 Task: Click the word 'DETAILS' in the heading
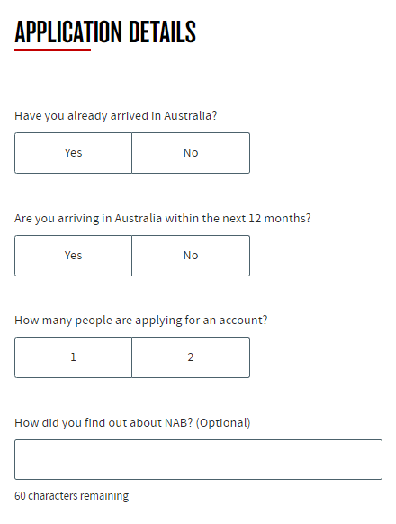(x=162, y=32)
